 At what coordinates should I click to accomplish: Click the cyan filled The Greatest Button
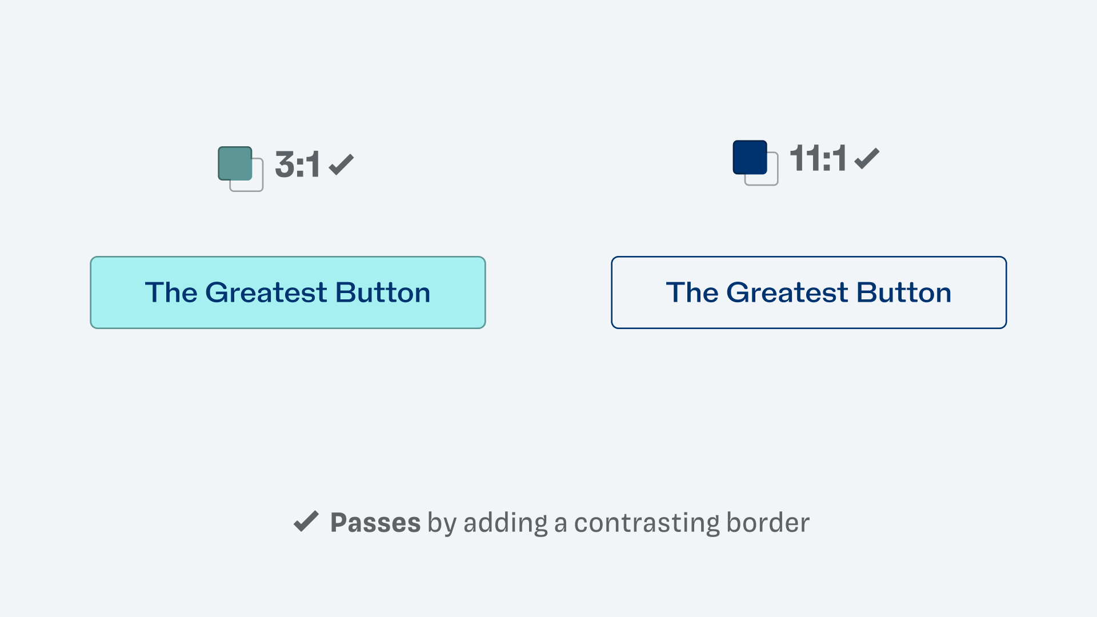pos(288,293)
